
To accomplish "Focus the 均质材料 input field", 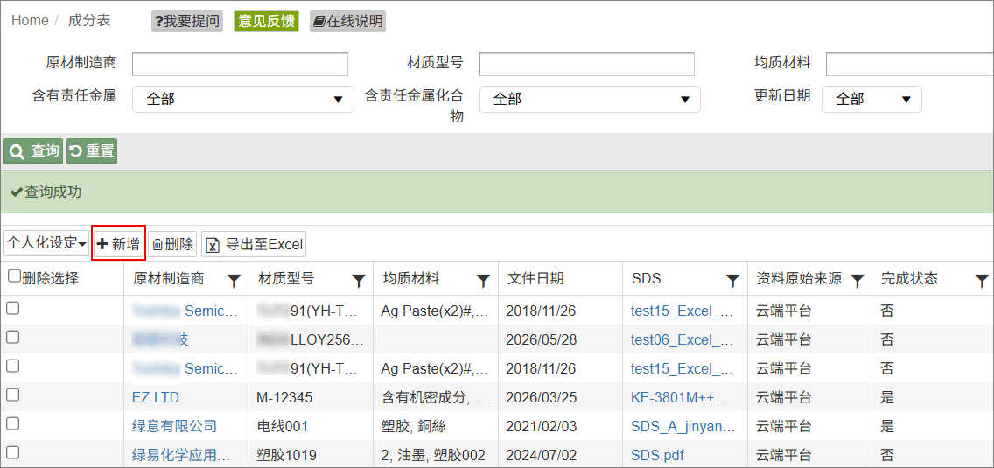I will coord(910,64).
